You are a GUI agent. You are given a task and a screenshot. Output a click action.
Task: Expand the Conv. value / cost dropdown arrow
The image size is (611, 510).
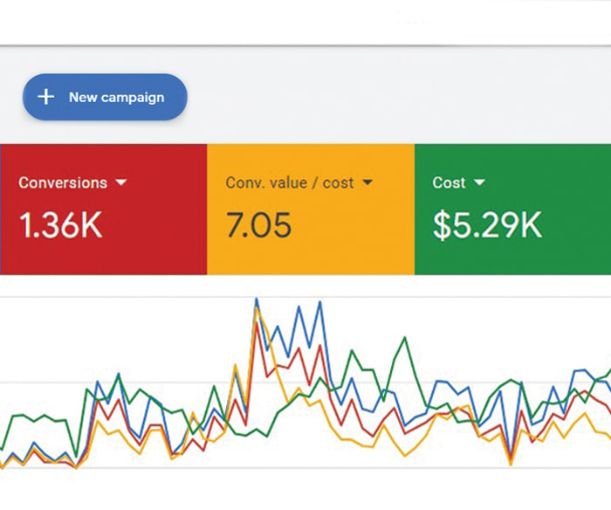coord(367,183)
